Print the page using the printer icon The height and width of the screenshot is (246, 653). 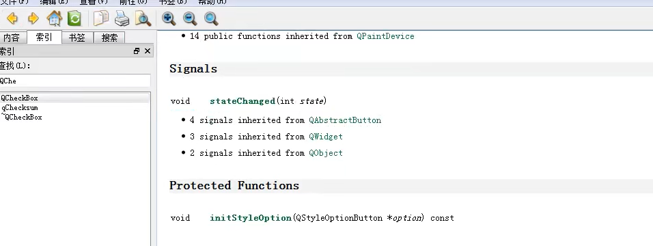(122, 18)
